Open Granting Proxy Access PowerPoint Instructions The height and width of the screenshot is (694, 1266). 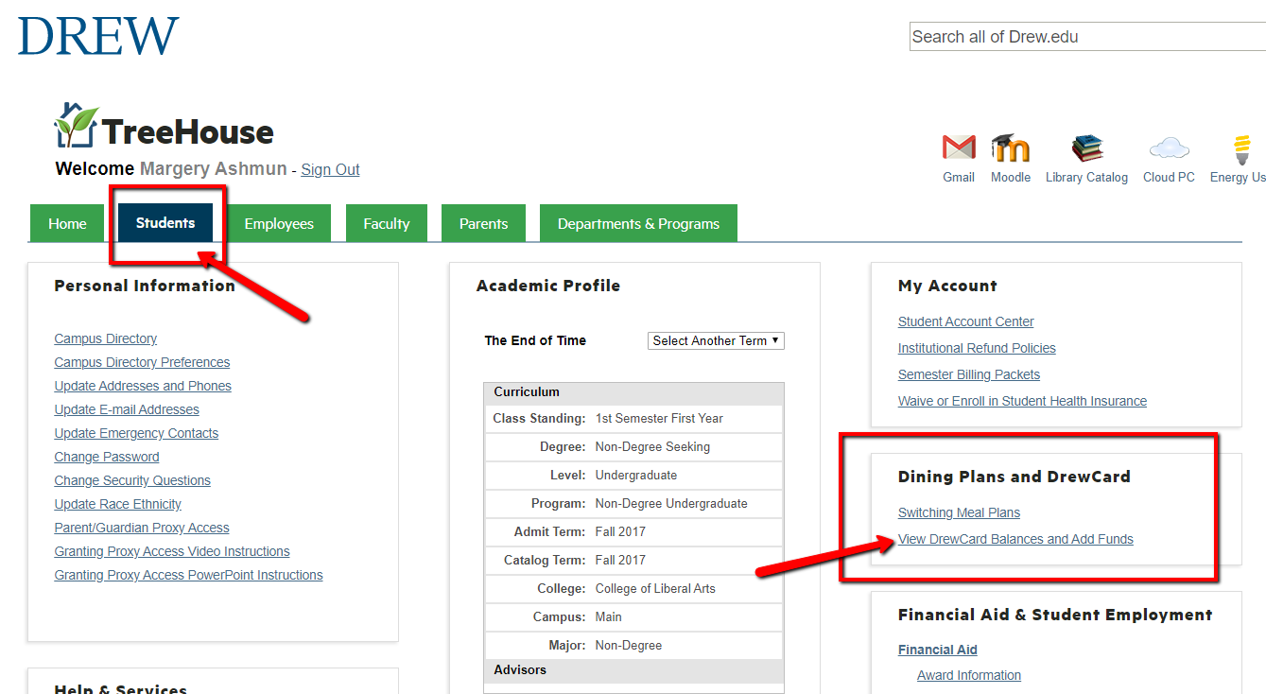(x=189, y=575)
